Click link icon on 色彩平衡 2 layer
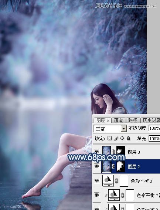Image resolution: width=160 pixels, height=210 pixels. tap(123, 195)
